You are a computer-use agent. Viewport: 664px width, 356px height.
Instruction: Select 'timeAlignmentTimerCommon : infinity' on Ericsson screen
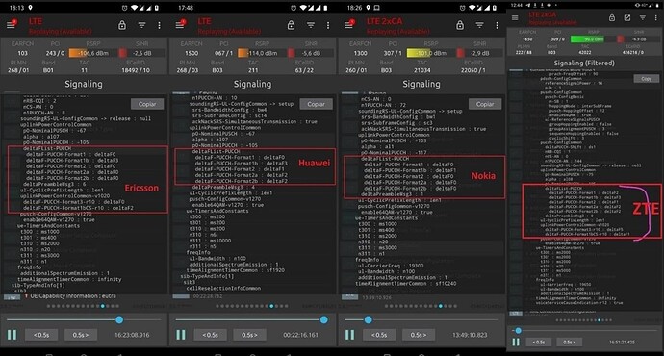point(69,279)
